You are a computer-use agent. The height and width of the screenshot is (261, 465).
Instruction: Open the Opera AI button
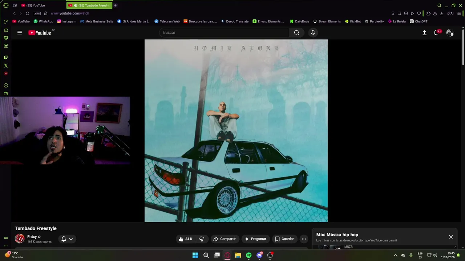(x=450, y=13)
